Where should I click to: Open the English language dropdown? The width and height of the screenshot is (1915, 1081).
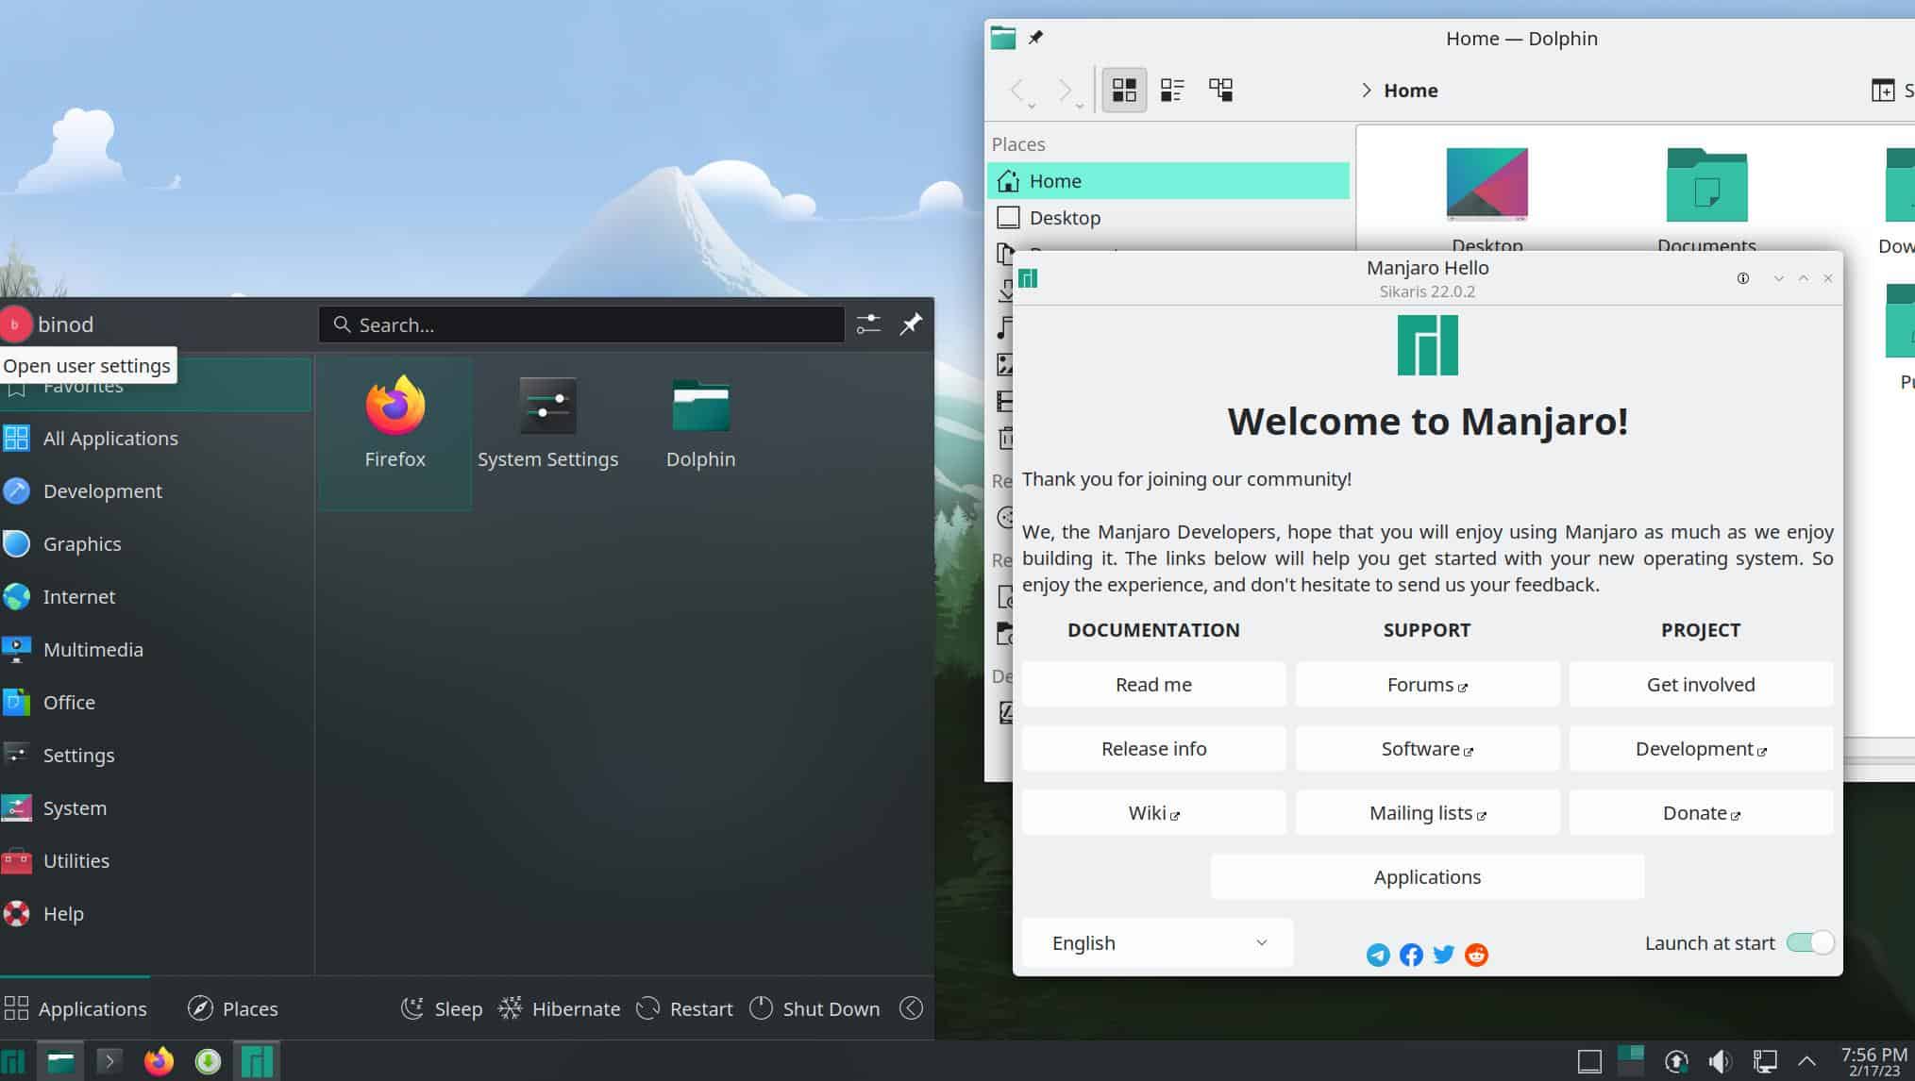(x=1156, y=942)
